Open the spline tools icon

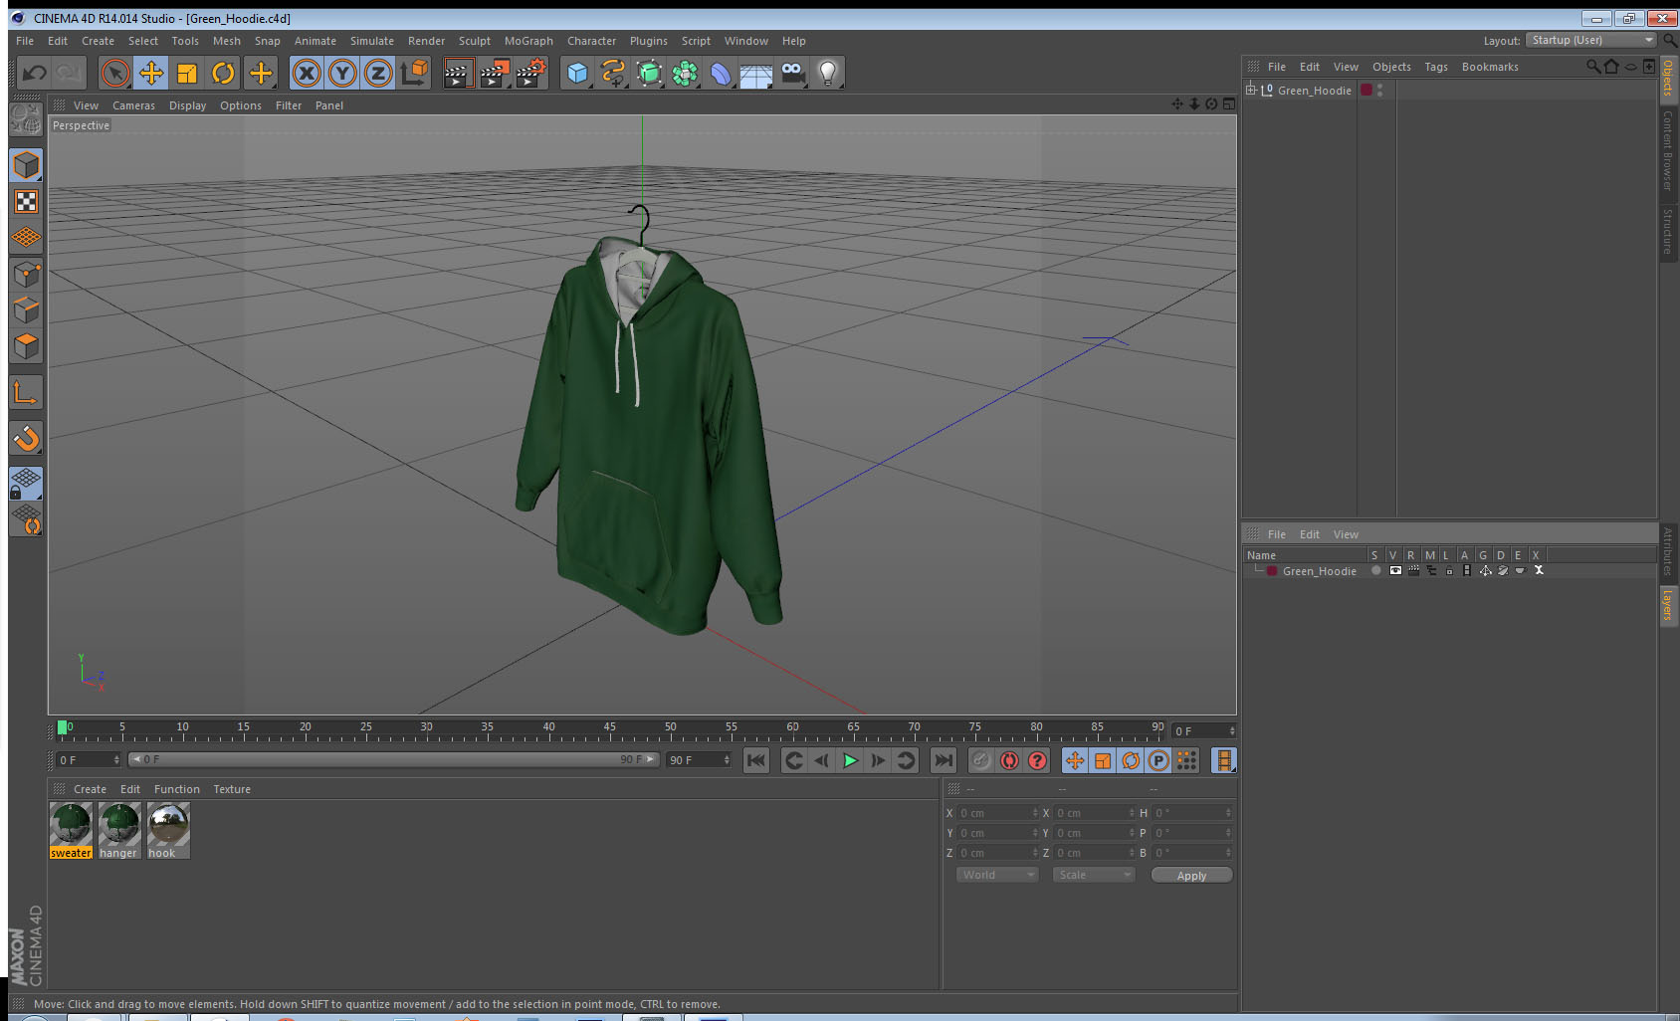pos(613,73)
